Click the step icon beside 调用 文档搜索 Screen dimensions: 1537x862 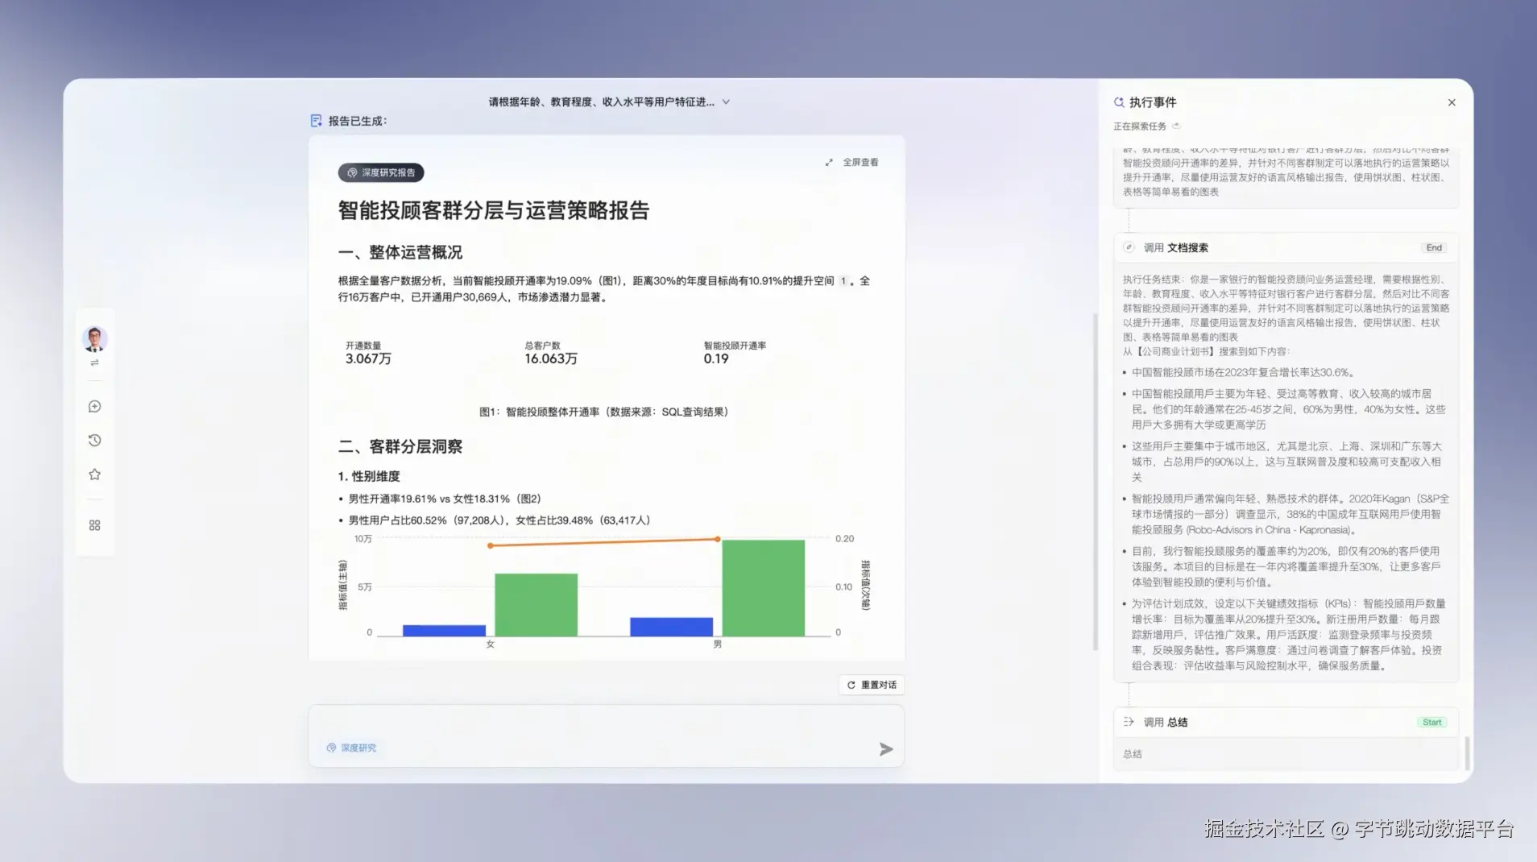[1129, 248]
